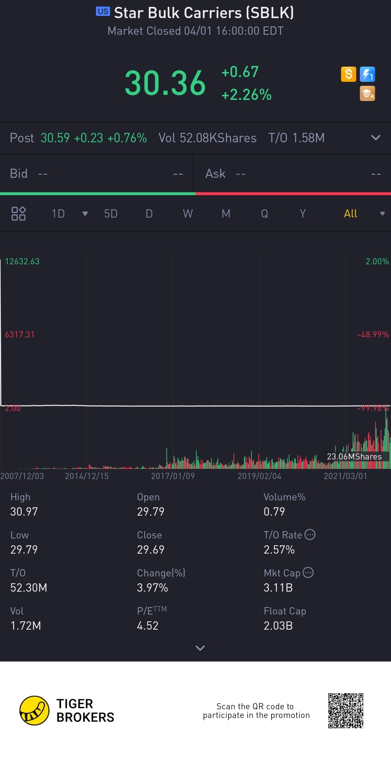Tap the 2.00% chart axis label
Viewport: 391px width, 760px height.
pos(377,261)
